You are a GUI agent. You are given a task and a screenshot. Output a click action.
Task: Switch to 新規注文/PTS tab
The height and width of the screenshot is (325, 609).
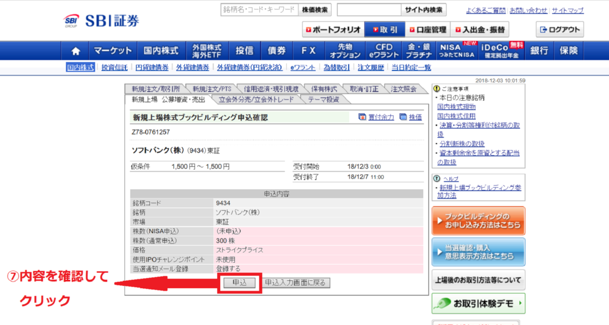coord(212,89)
